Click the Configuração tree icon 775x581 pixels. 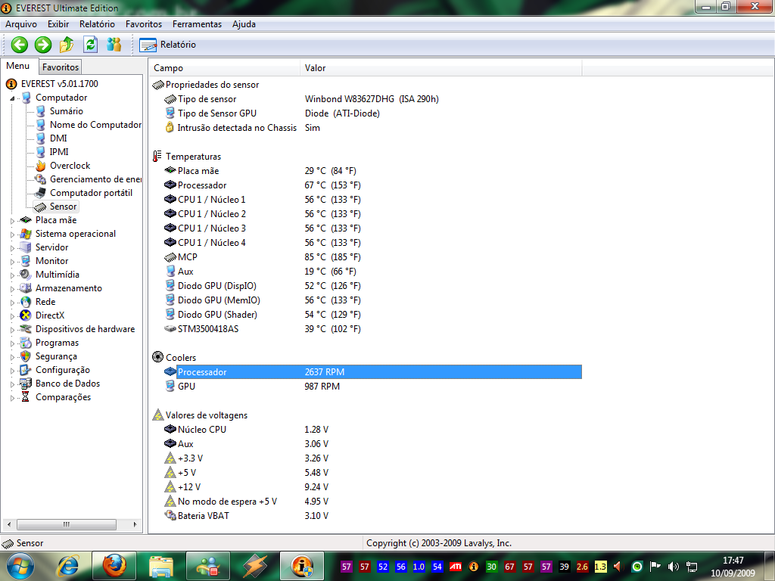[x=26, y=370]
